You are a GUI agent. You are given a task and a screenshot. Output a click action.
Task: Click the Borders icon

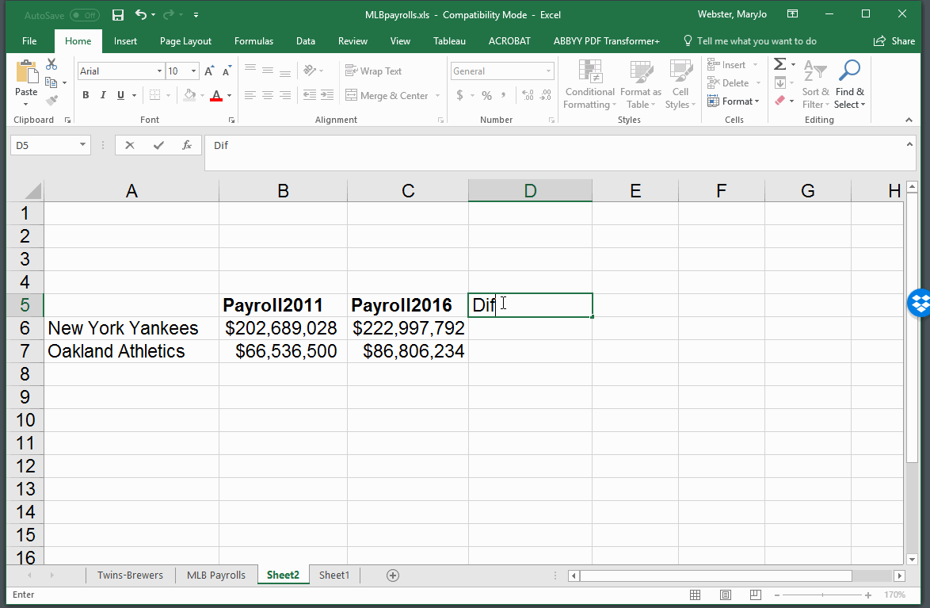(154, 95)
